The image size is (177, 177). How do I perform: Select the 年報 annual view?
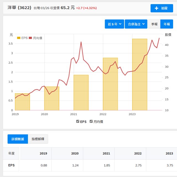tap(167, 24)
